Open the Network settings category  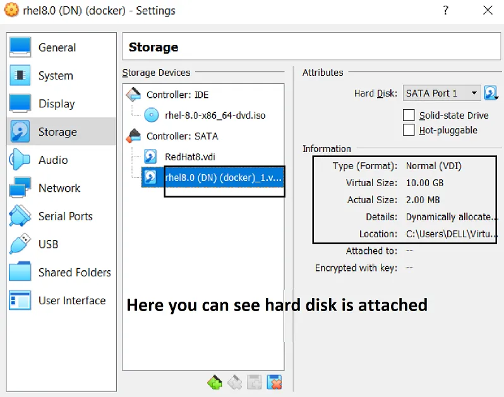click(61, 188)
